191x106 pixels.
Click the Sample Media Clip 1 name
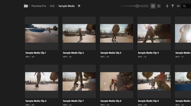[x=36, y=53]
